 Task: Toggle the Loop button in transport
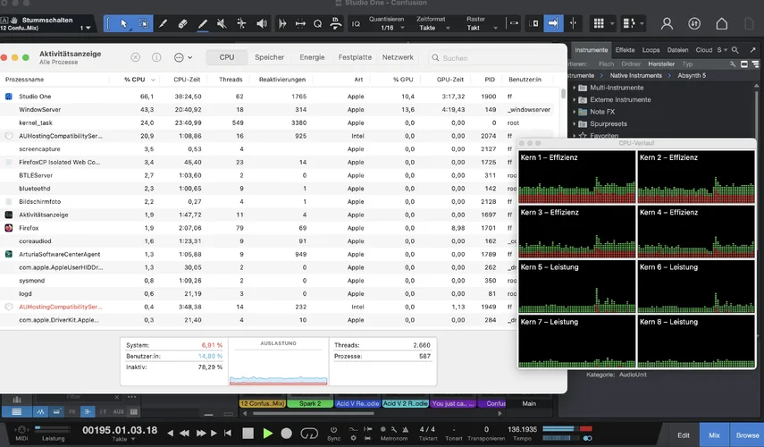(x=310, y=434)
